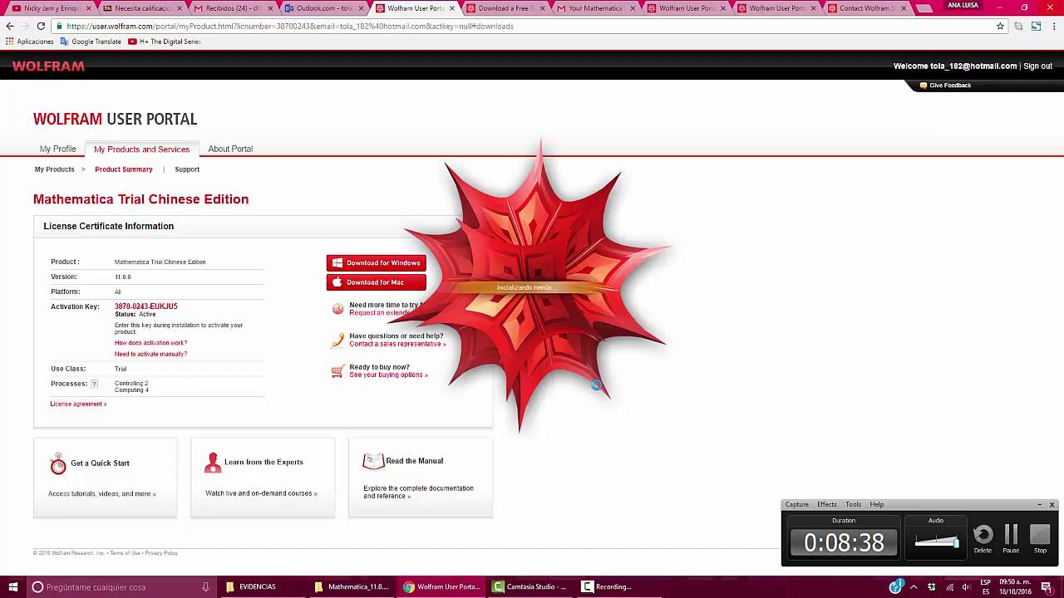Viewport: 1064px width, 598px height.
Task: Click the pen icon beside Have questions
Action: point(337,340)
